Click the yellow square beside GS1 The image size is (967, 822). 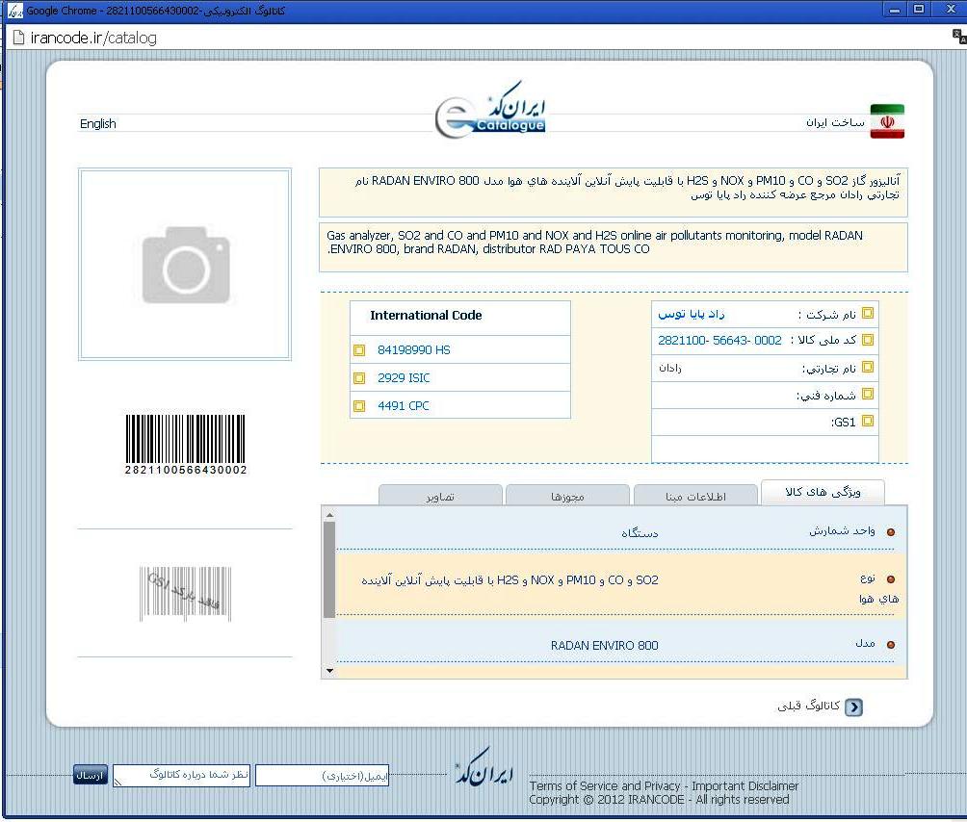point(868,421)
